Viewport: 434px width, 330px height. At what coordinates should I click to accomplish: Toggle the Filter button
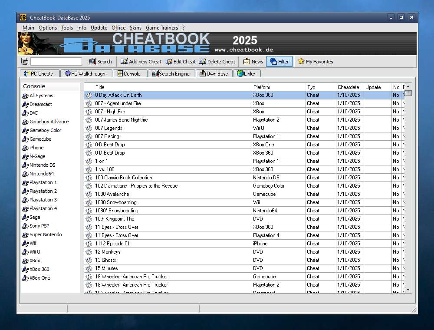coord(279,62)
